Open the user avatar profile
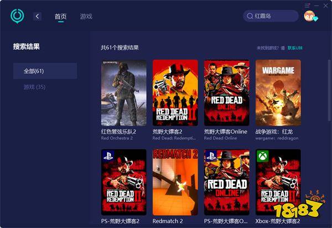The height and width of the screenshot is (228, 332). click(309, 17)
